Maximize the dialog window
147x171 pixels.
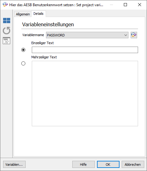click(x=125, y=5)
